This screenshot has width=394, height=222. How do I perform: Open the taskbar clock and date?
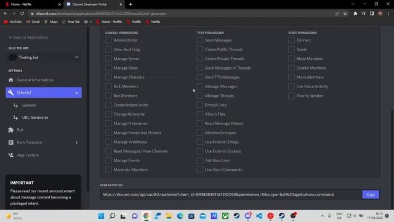tap(375, 216)
